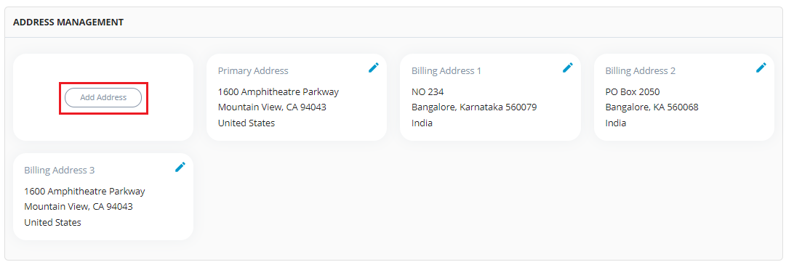Click India in Billing Address 2 card
Image resolution: width=794 pixels, height=262 pixels.
616,123
